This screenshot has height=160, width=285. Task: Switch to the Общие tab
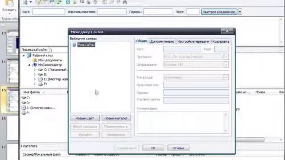(142, 41)
